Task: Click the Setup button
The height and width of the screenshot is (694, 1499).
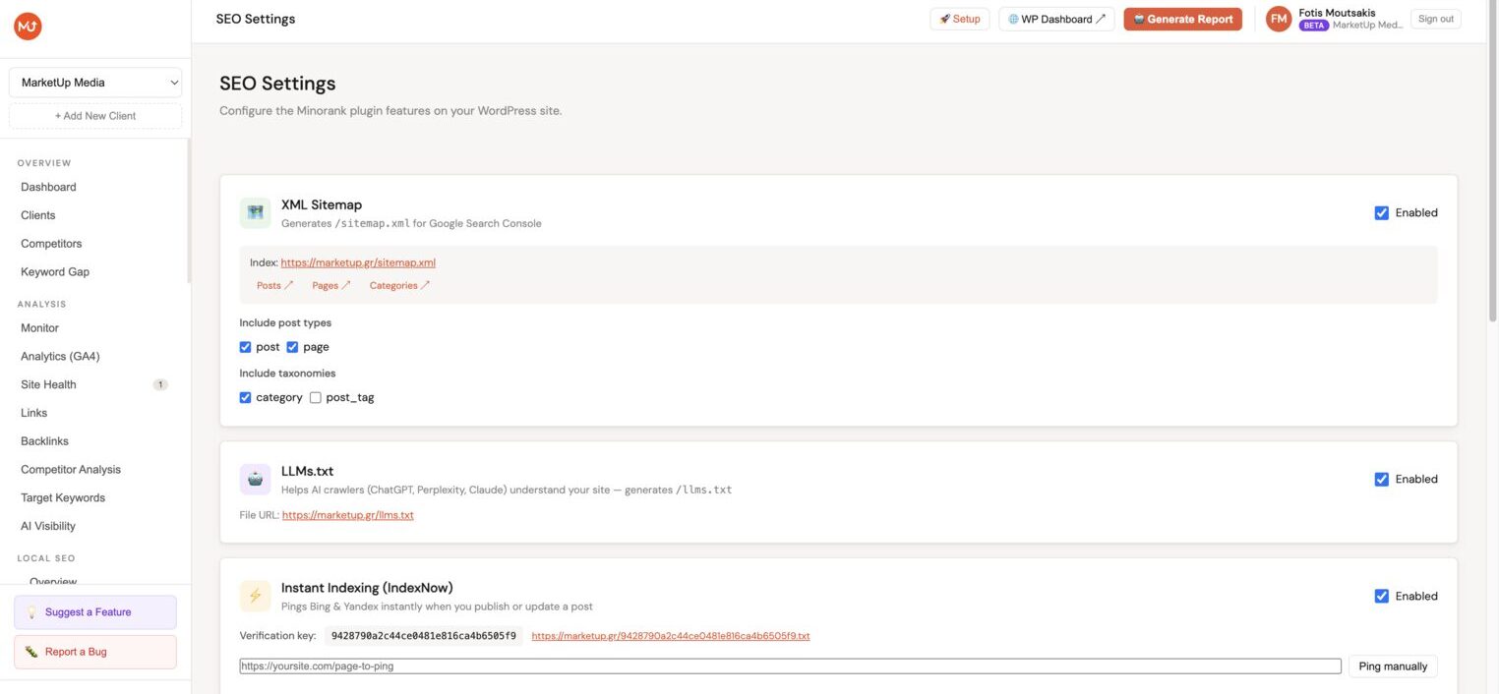Action: 960,19
